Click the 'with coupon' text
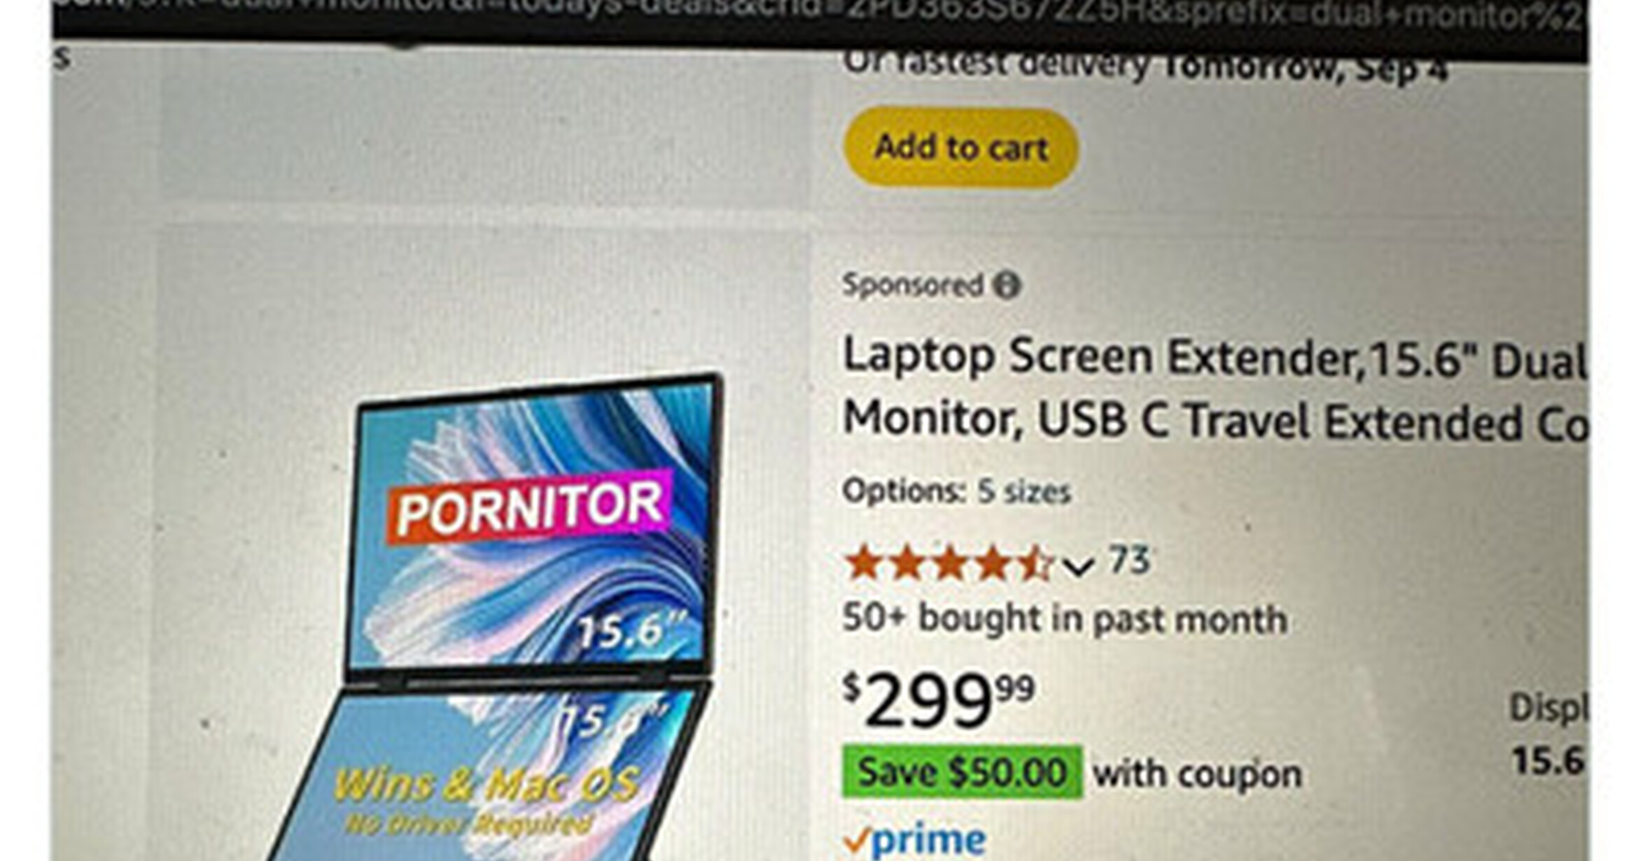Screen dimensions: 1645x861 [1198, 774]
